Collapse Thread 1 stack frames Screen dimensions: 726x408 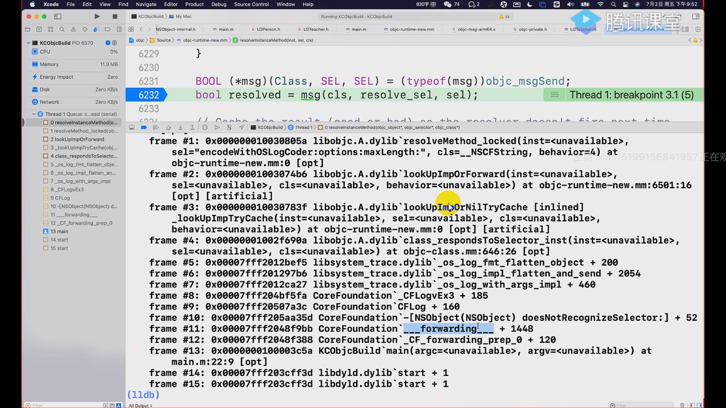click(x=34, y=114)
